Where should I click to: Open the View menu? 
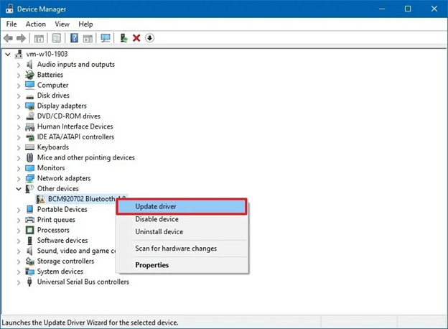pyautogui.click(x=62, y=24)
